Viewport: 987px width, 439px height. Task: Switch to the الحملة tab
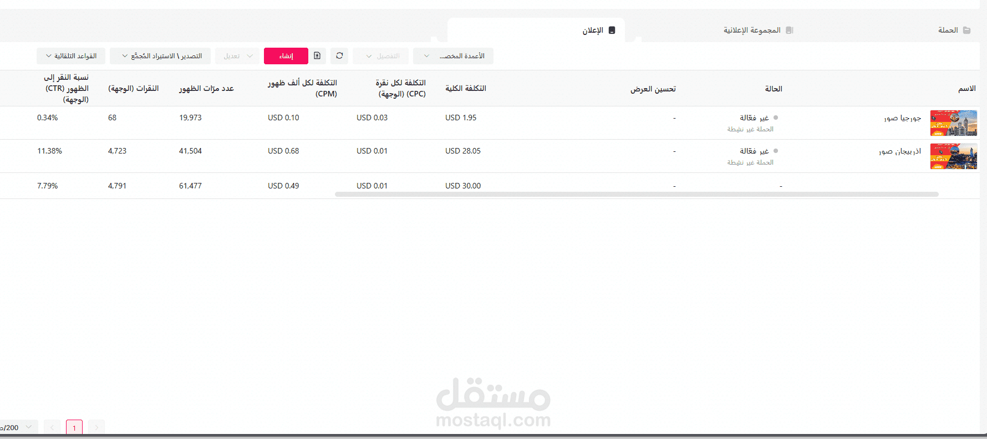(954, 30)
